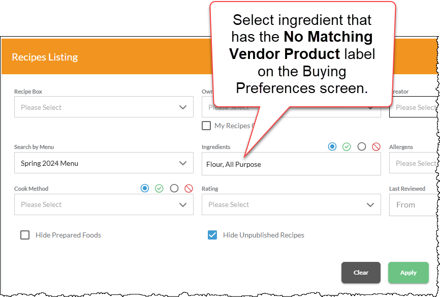Select blue radio icon beside Cook Method
Image resolution: width=440 pixels, height=297 pixels.
pos(145,188)
